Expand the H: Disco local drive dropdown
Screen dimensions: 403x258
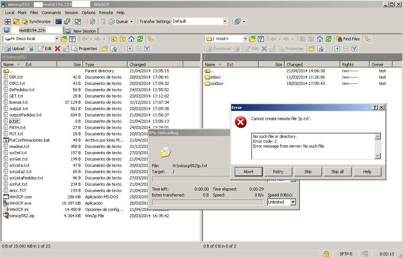coord(57,39)
